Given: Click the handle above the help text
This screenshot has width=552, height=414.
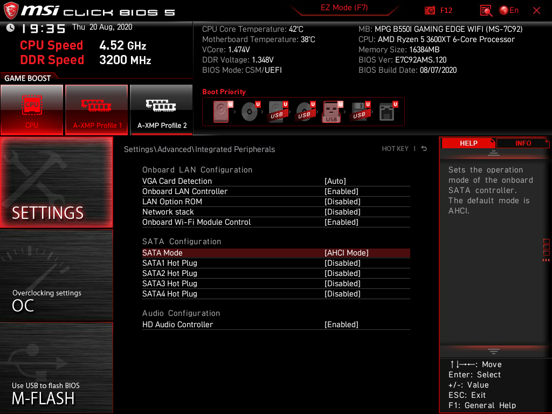Looking at the screenshot, I should tap(494, 153).
